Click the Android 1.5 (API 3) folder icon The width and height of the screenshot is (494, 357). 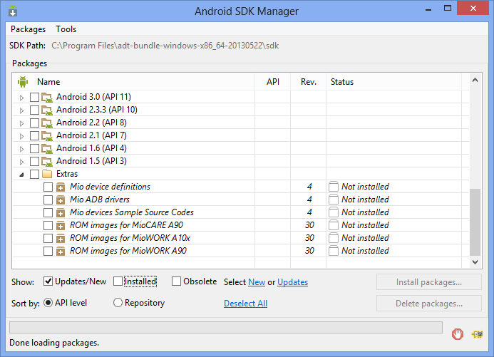tap(47, 162)
